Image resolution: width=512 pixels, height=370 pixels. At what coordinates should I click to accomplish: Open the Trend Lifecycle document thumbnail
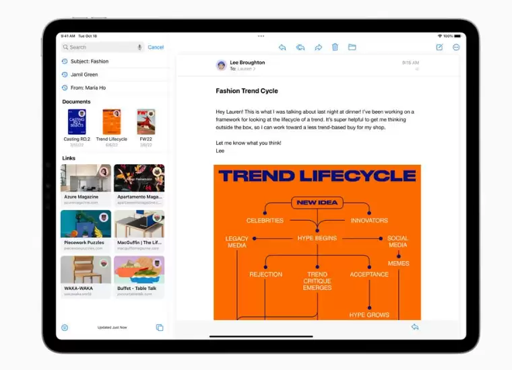click(112, 122)
